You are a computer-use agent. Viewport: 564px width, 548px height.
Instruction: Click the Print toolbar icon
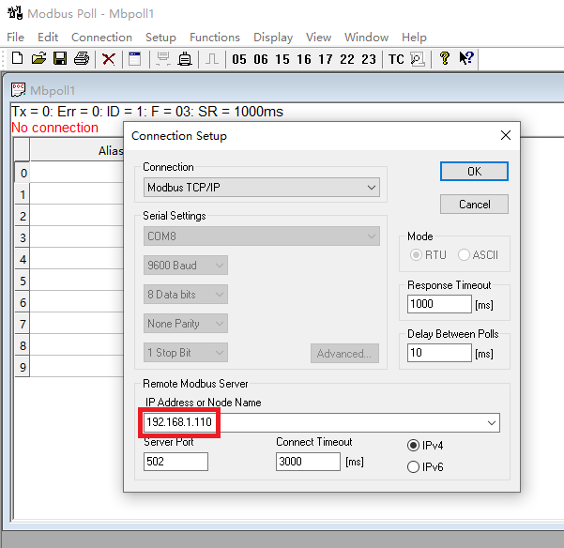pyautogui.click(x=82, y=59)
